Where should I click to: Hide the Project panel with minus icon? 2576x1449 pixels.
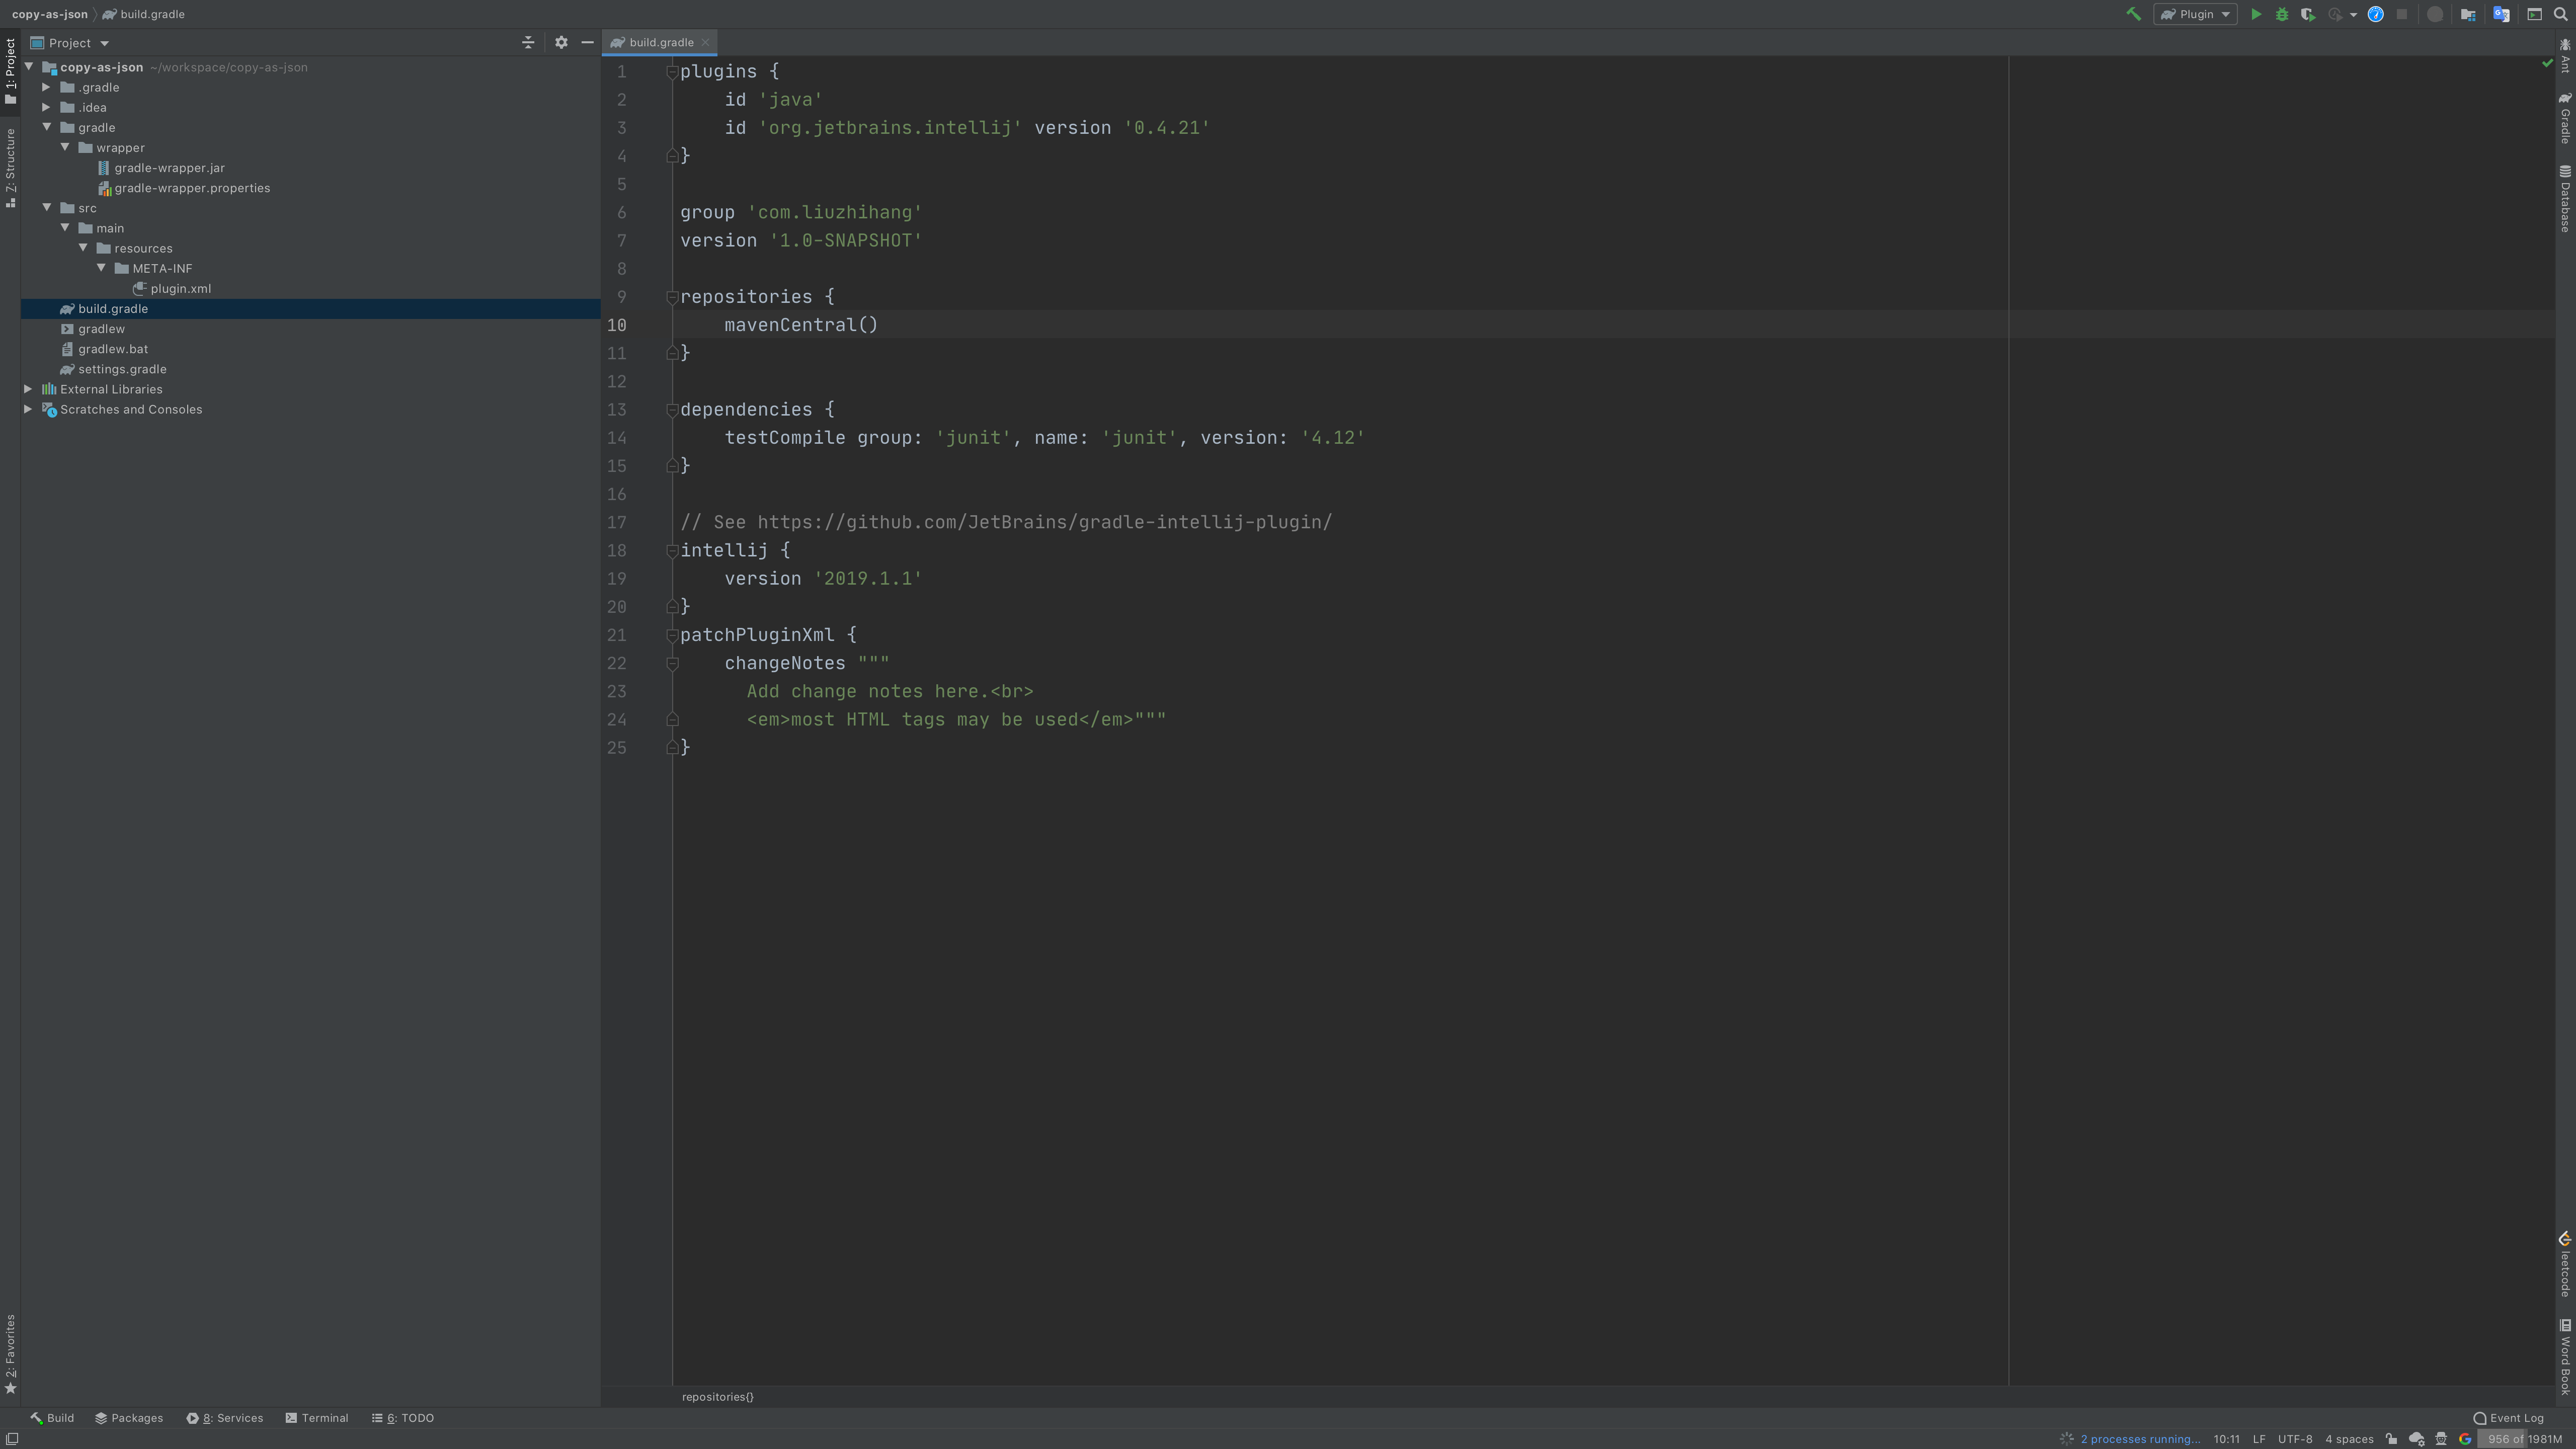click(587, 43)
